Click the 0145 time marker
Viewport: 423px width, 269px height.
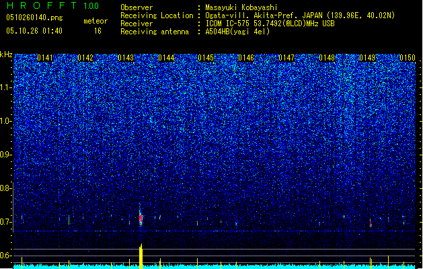pyautogui.click(x=206, y=58)
